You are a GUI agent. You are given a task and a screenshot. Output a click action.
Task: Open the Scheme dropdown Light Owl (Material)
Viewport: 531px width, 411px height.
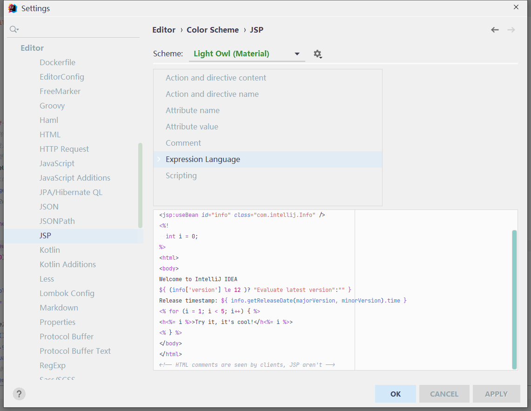[247, 54]
